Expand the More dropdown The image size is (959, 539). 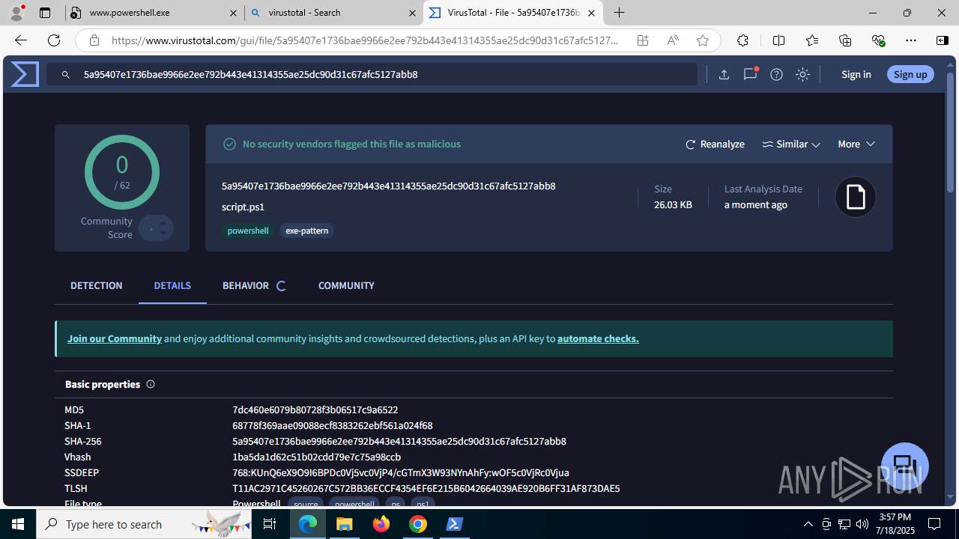(856, 144)
